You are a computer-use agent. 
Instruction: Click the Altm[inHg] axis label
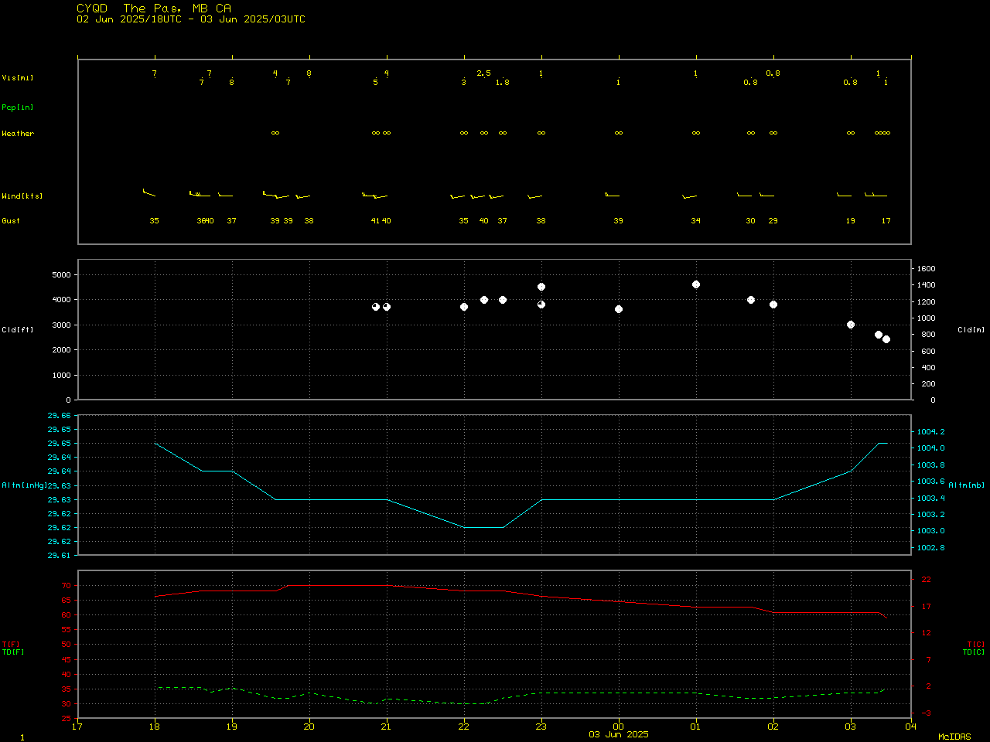click(25, 485)
